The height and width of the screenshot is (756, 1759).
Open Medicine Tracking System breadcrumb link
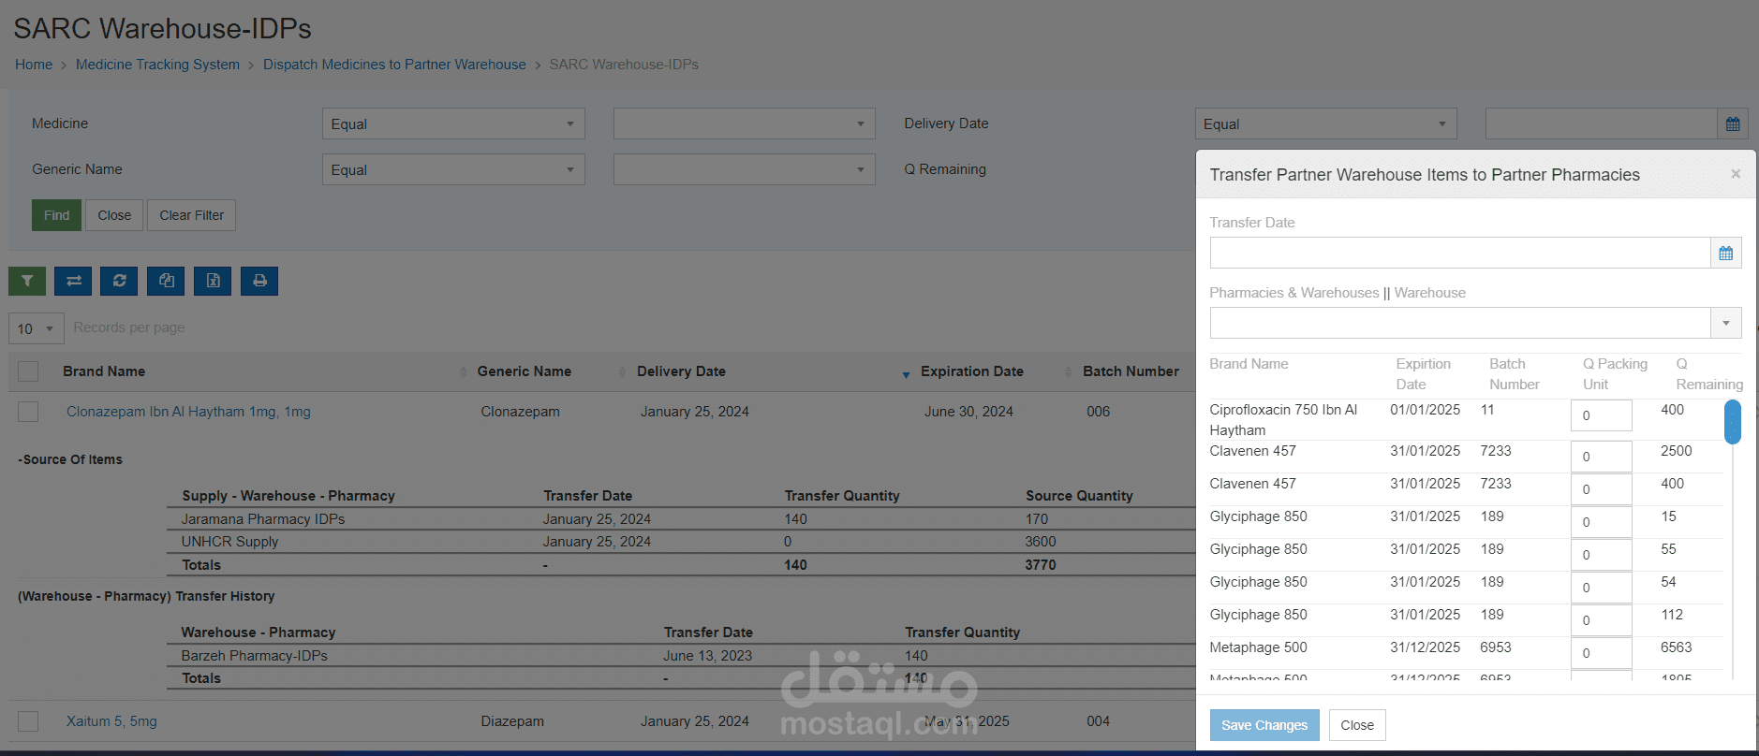pos(157,65)
